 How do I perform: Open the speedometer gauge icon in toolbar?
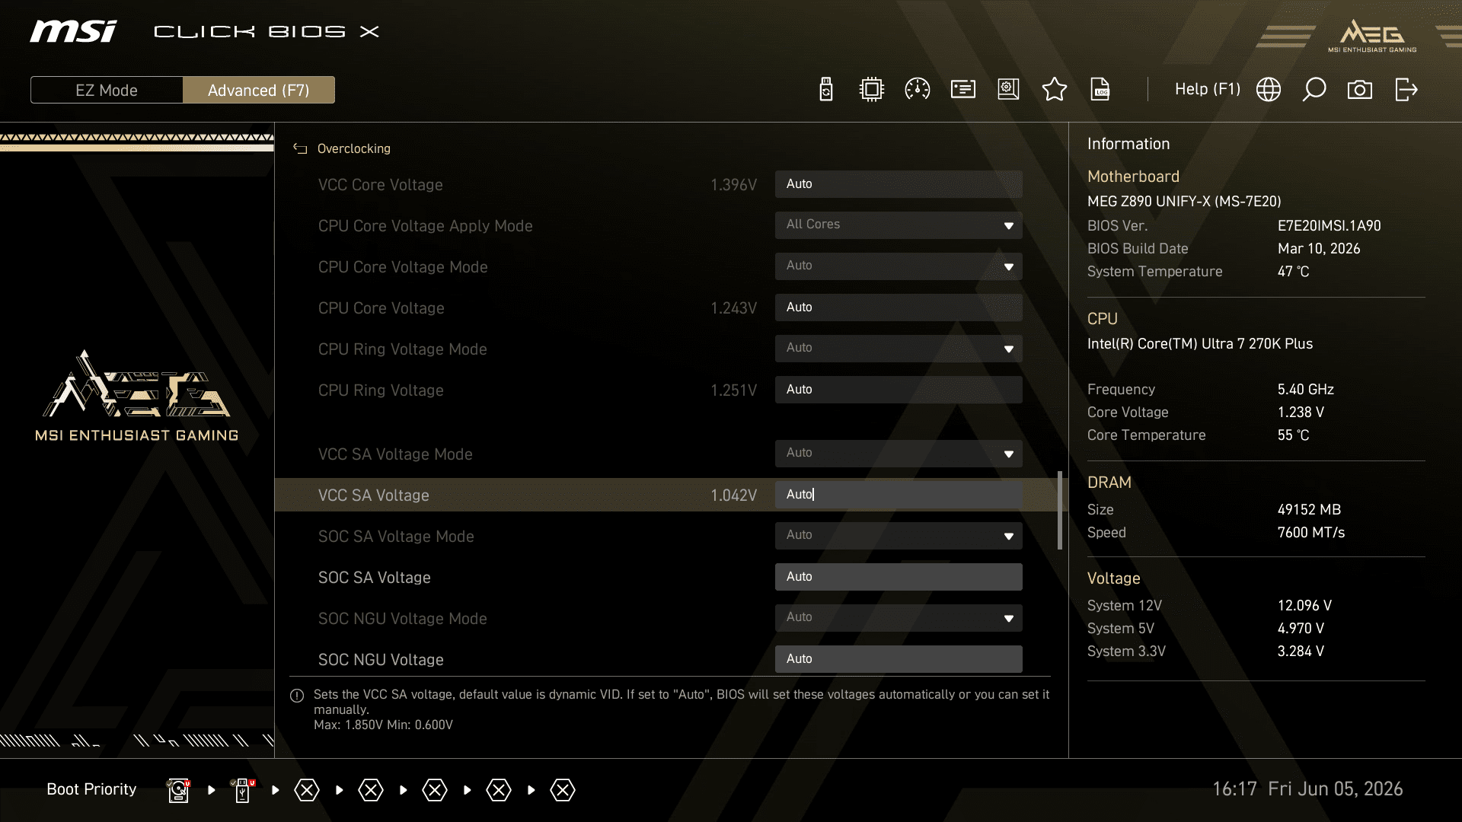pos(918,90)
